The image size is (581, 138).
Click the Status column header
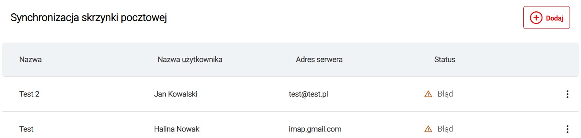[445, 60]
